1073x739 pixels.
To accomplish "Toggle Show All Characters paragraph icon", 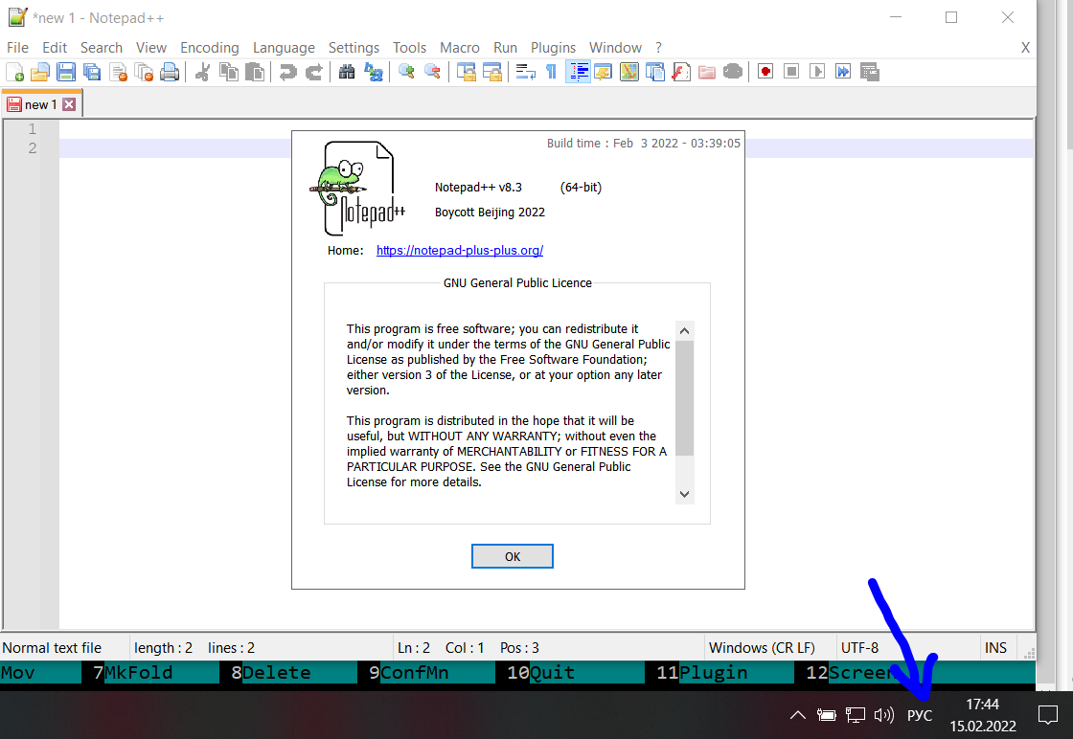I will tap(551, 72).
